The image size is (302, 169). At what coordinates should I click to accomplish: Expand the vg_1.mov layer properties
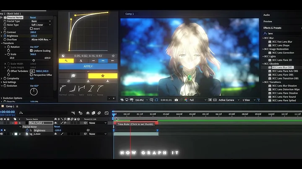pyautogui.click(x=13, y=134)
